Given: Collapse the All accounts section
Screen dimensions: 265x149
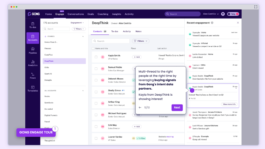Looking at the screenshot, I should coord(83,90).
